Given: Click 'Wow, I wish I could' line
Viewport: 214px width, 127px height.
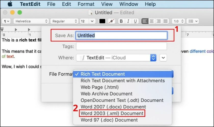Looking at the screenshot, I should point(21,67).
